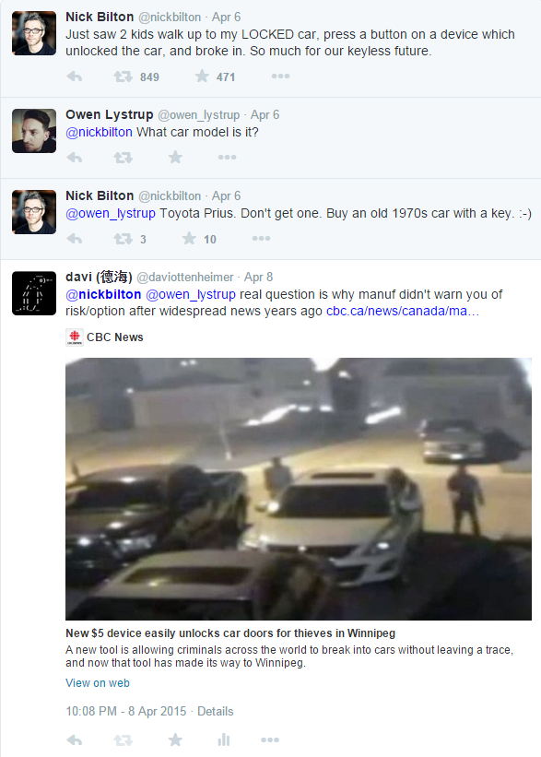Reply to davi's tweet at bottom
Image resolution: width=541 pixels, height=757 pixels.
click(x=75, y=739)
